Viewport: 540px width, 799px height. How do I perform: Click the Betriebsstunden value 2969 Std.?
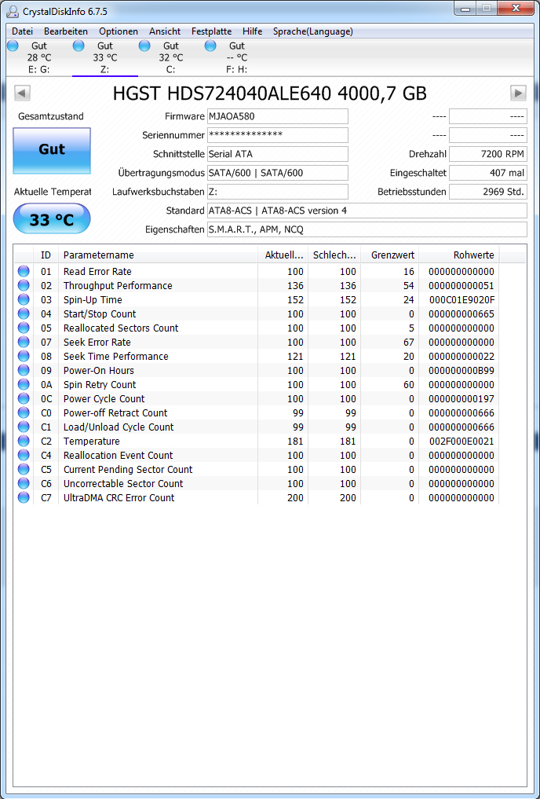click(488, 192)
